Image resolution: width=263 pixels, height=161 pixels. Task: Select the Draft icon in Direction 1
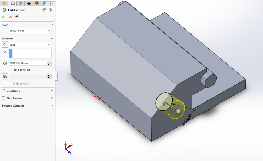(4, 76)
